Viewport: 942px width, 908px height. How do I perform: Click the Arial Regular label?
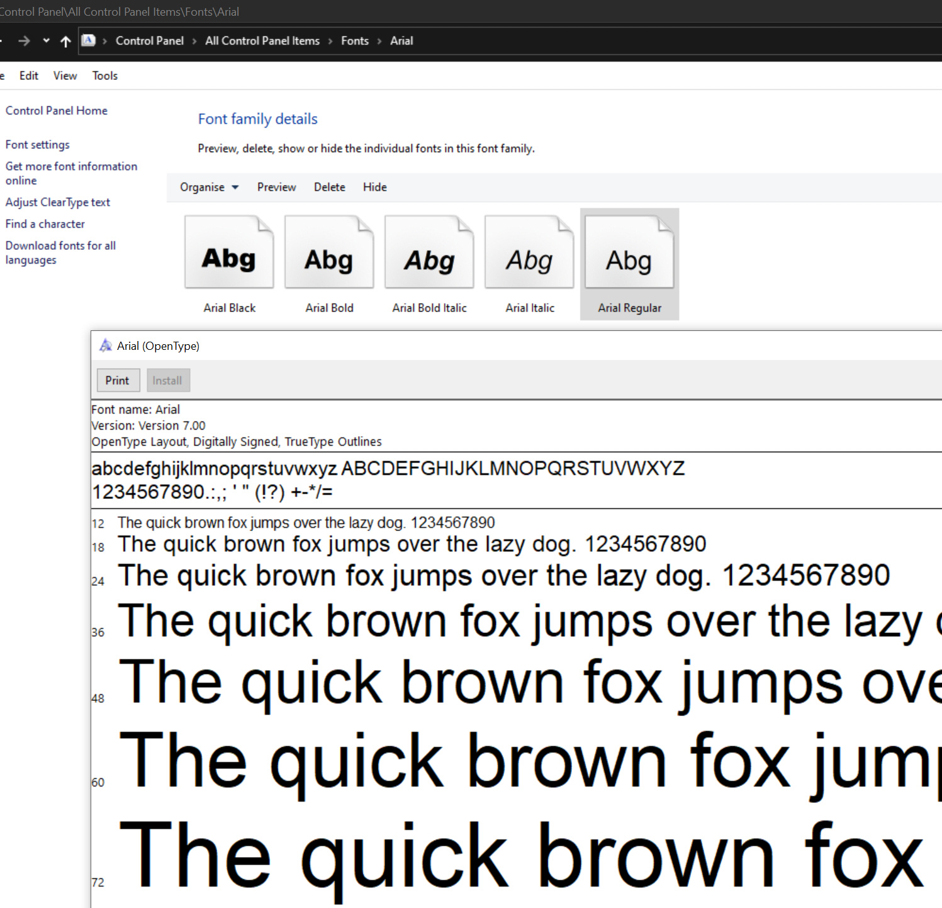click(630, 308)
